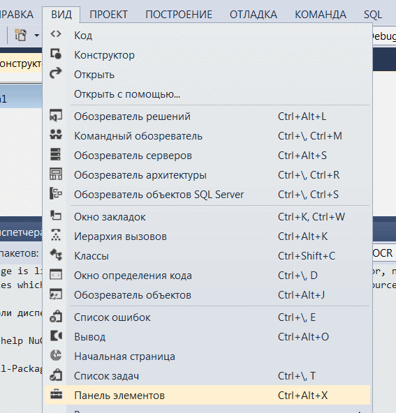Click the Обозреватель решений icon
The height and width of the screenshot is (413, 396).
pos(56,115)
